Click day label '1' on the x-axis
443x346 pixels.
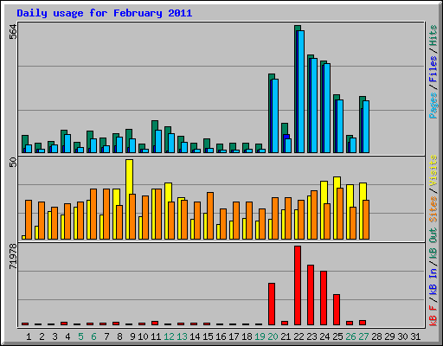[x=29, y=336]
